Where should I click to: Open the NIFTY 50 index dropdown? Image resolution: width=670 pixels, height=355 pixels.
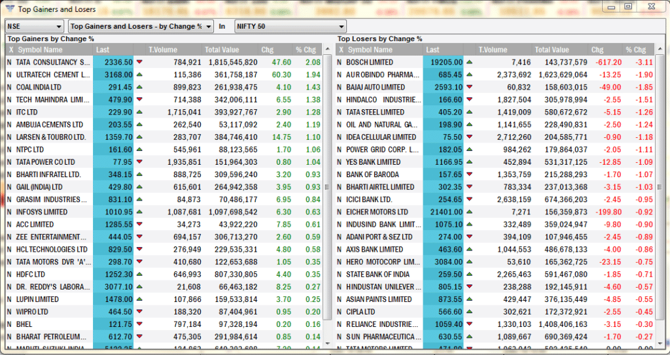(x=290, y=26)
